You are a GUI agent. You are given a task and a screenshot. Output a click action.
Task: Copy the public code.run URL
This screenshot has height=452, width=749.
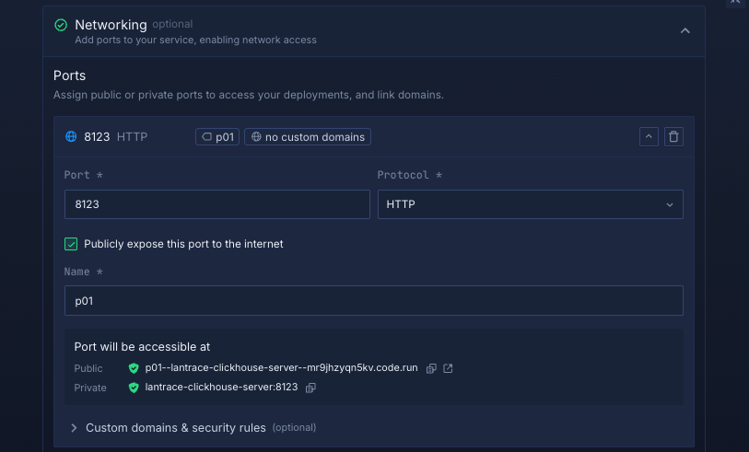tap(431, 368)
